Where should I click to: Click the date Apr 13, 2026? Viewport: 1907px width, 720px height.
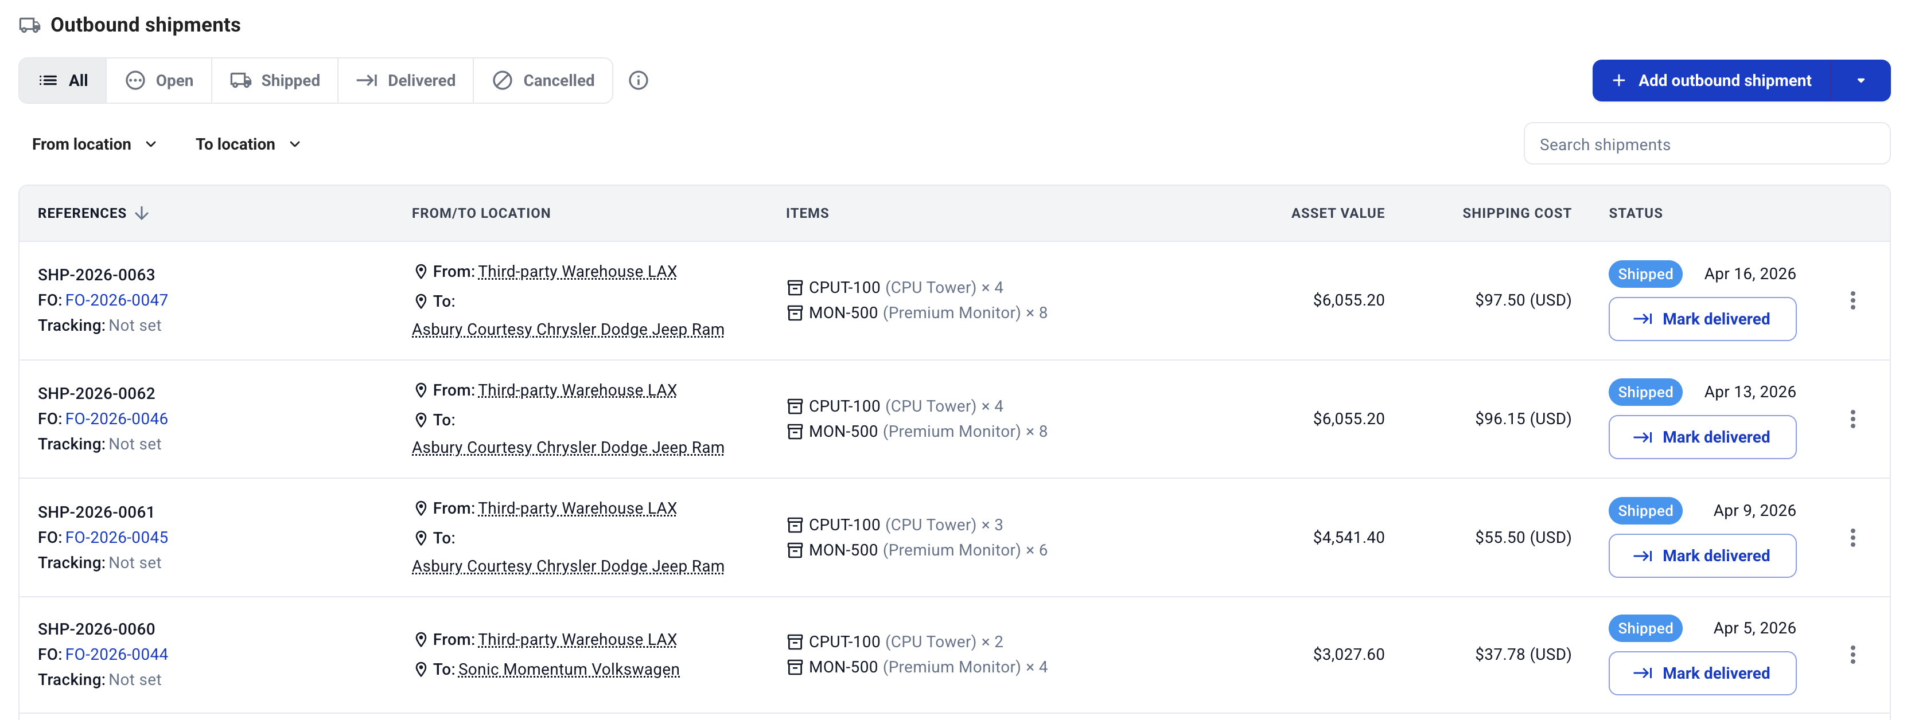(1749, 392)
